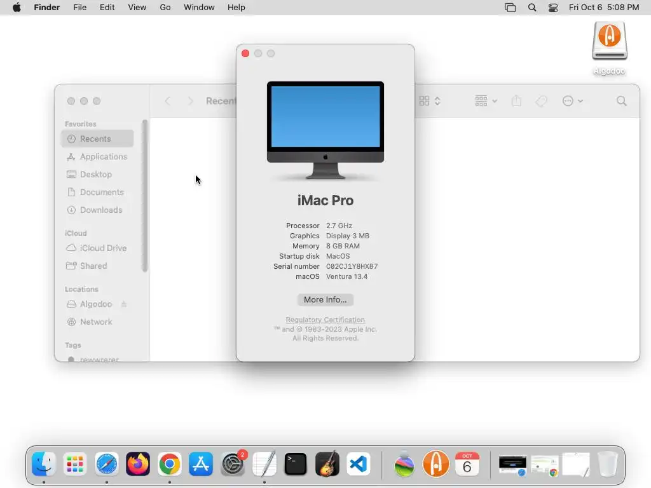Screen dimensions: 651x488
Task: Open the File menu
Action: (79, 8)
